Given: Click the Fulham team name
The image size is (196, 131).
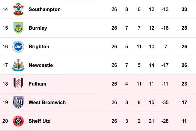Looking at the screenshot, I should click(37, 84).
